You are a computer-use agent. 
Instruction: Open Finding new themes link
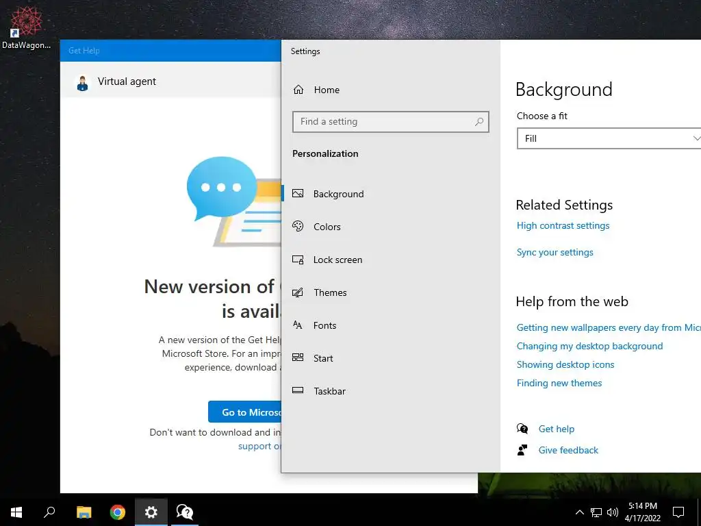(x=559, y=383)
